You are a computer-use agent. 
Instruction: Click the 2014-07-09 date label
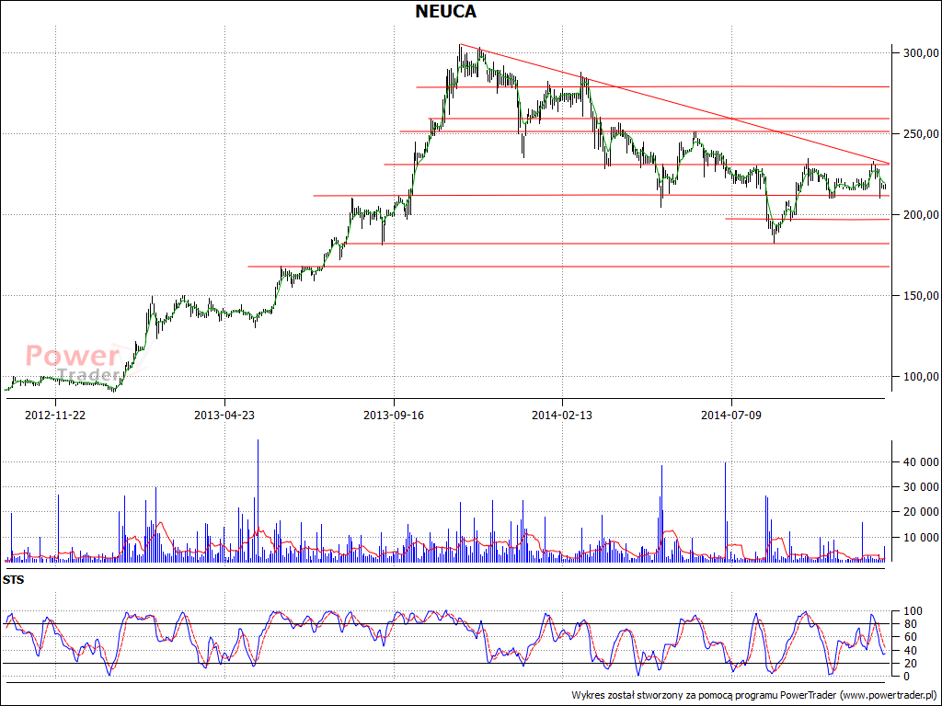tap(731, 415)
